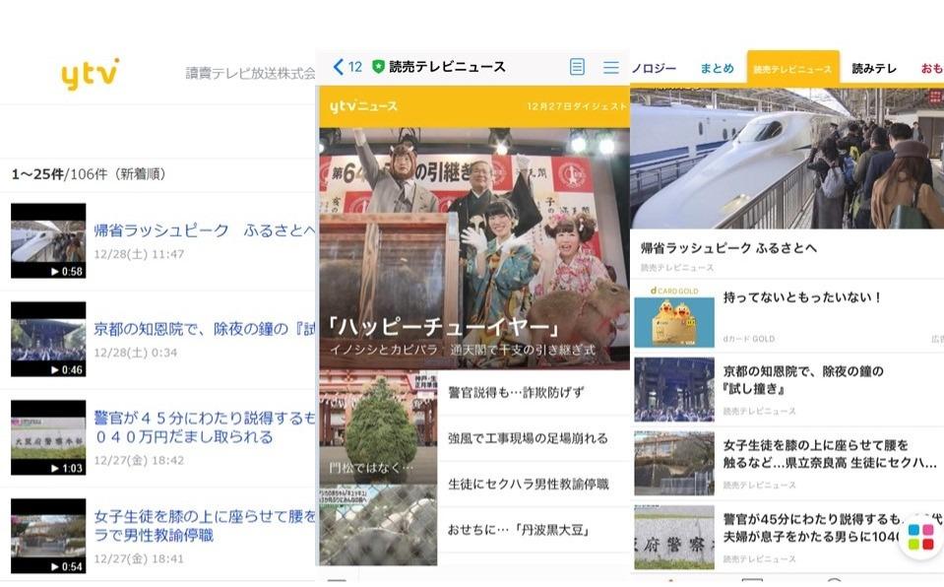944x587 pixels.
Task: Open link 京都の知恩院で、除夜の鐘の in left list
Action: click(x=205, y=329)
